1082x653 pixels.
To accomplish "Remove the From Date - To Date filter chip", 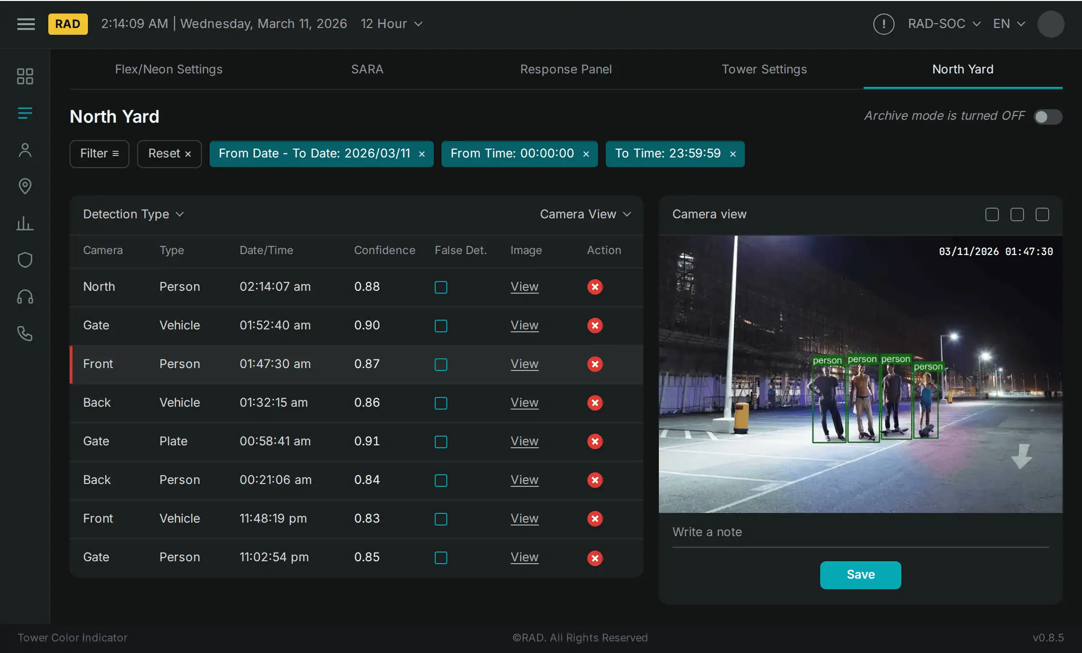I will click(x=422, y=154).
